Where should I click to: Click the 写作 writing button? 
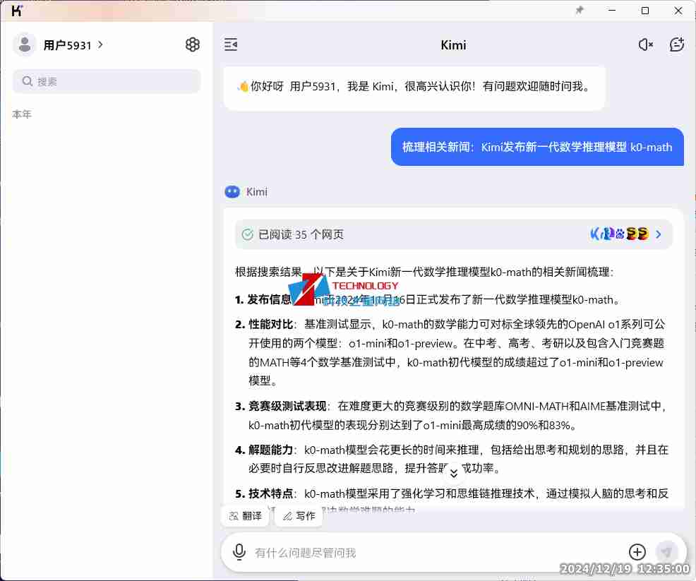coord(298,516)
